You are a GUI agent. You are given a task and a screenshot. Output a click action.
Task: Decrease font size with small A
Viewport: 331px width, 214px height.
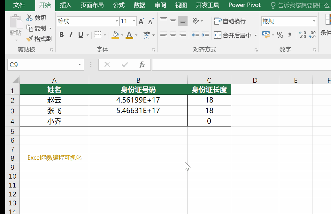151,21
